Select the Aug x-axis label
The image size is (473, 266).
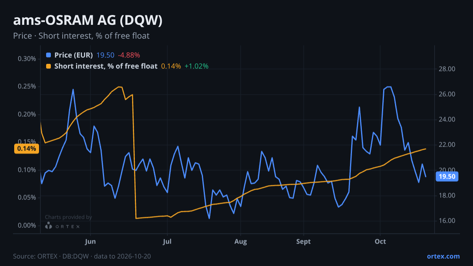(x=240, y=242)
